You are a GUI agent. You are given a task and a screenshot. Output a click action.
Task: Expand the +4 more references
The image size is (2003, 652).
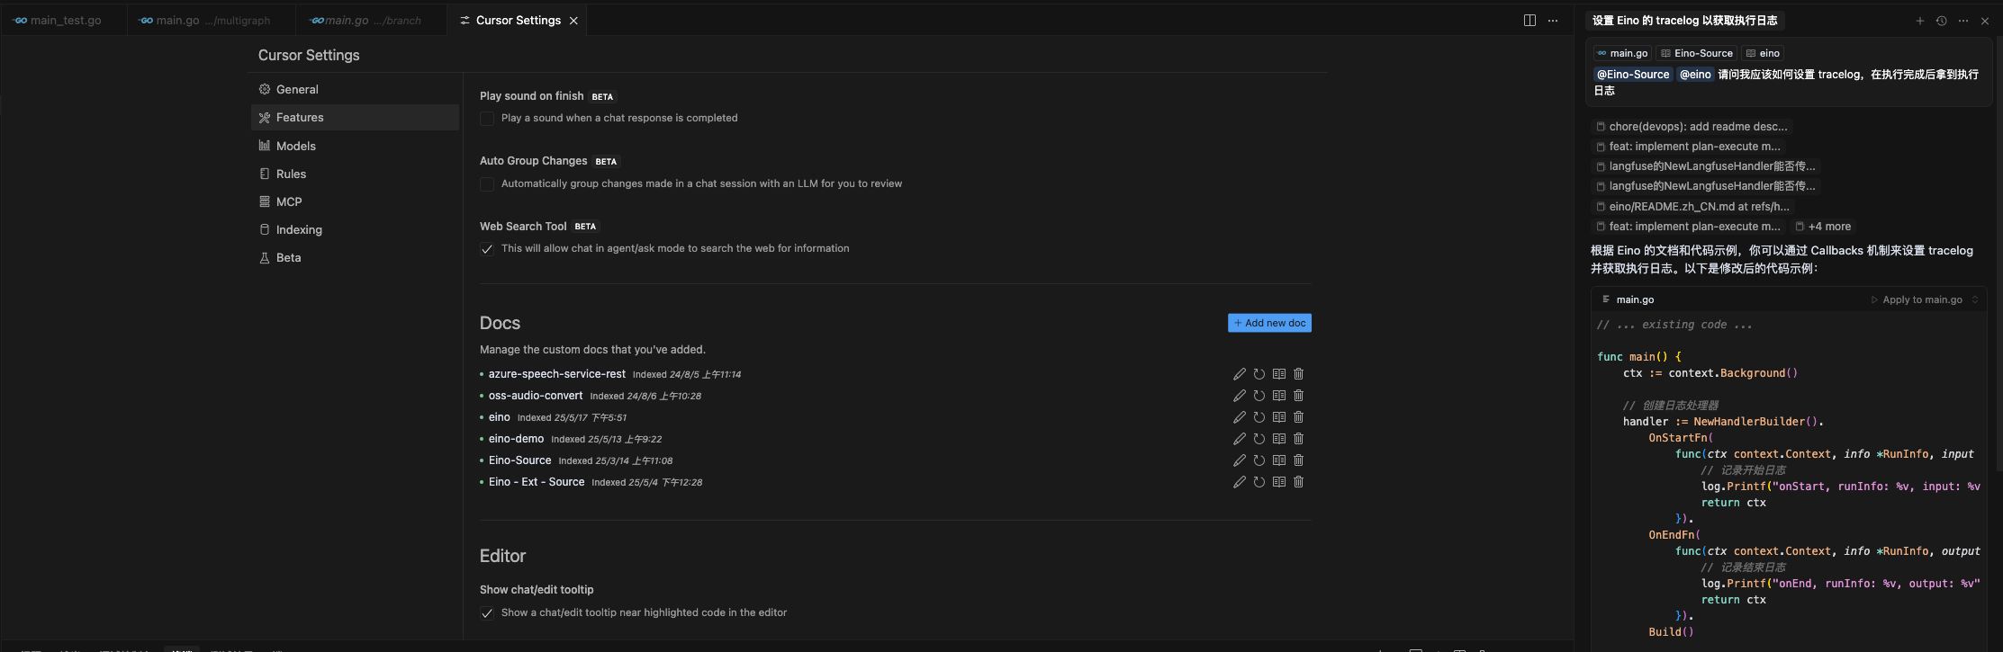pos(1823,227)
